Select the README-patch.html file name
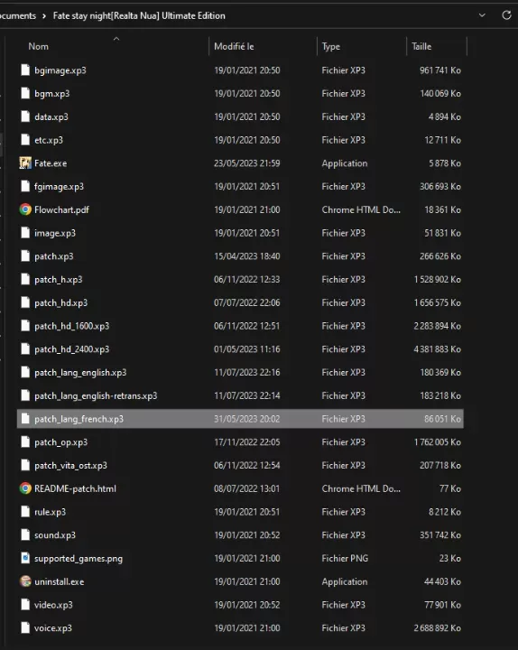The image size is (518, 650). click(75, 488)
